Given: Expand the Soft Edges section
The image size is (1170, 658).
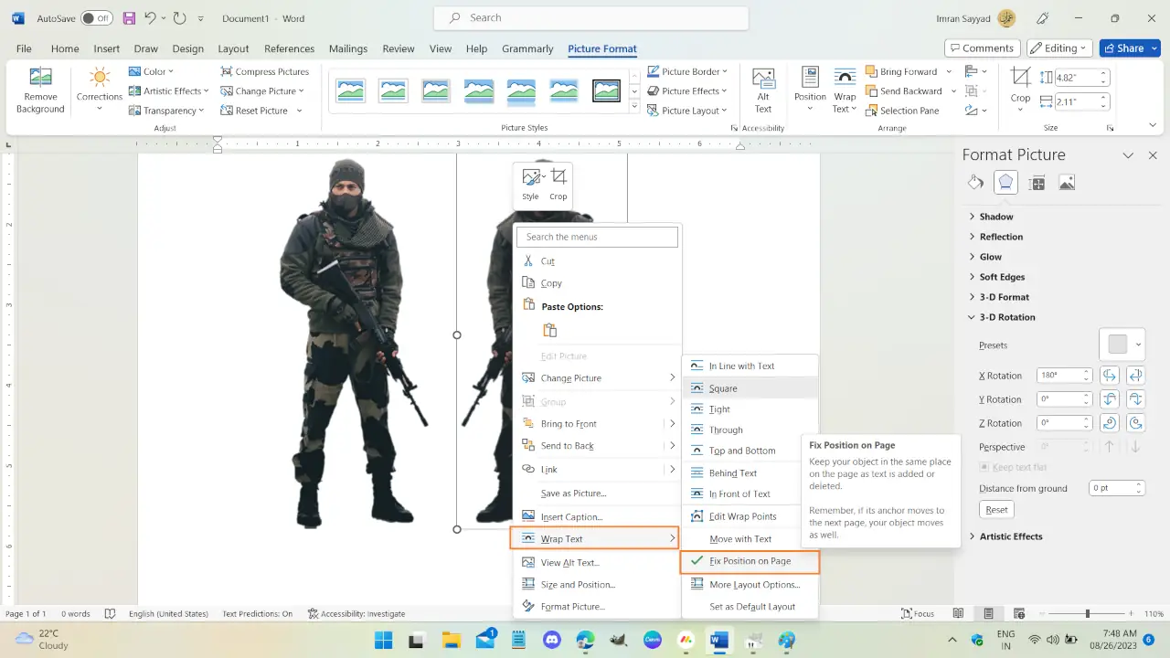Looking at the screenshot, I should click(1002, 277).
